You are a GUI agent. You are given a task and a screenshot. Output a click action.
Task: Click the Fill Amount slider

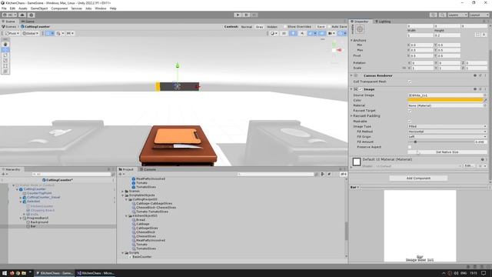[x=440, y=142]
